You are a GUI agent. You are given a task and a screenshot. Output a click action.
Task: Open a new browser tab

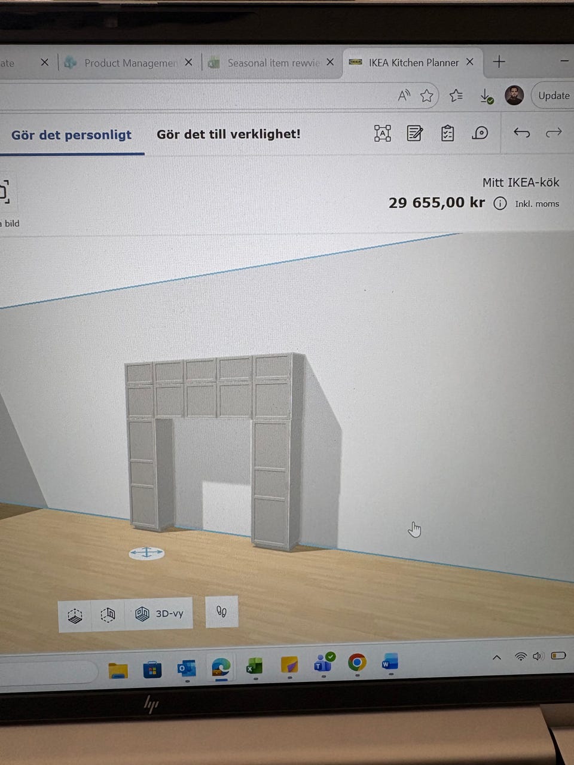[x=499, y=62]
